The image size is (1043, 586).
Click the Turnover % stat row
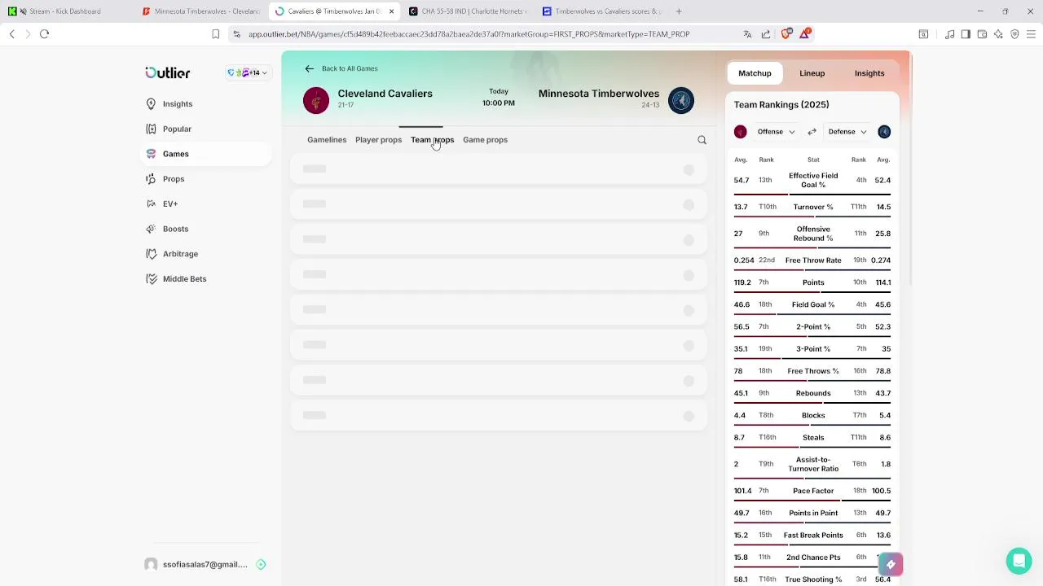tap(813, 207)
